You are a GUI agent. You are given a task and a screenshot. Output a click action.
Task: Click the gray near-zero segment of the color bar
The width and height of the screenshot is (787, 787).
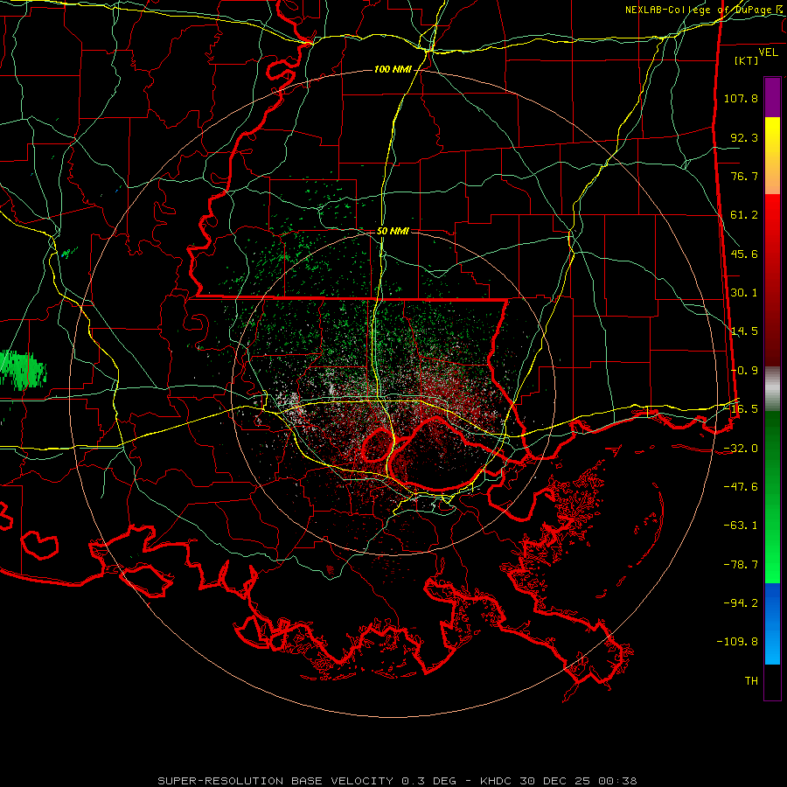[772, 388]
